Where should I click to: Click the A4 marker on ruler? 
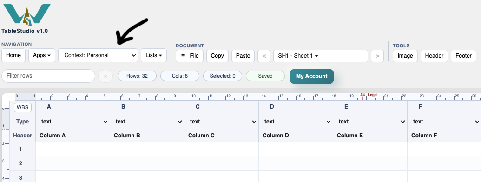[x=362, y=95]
